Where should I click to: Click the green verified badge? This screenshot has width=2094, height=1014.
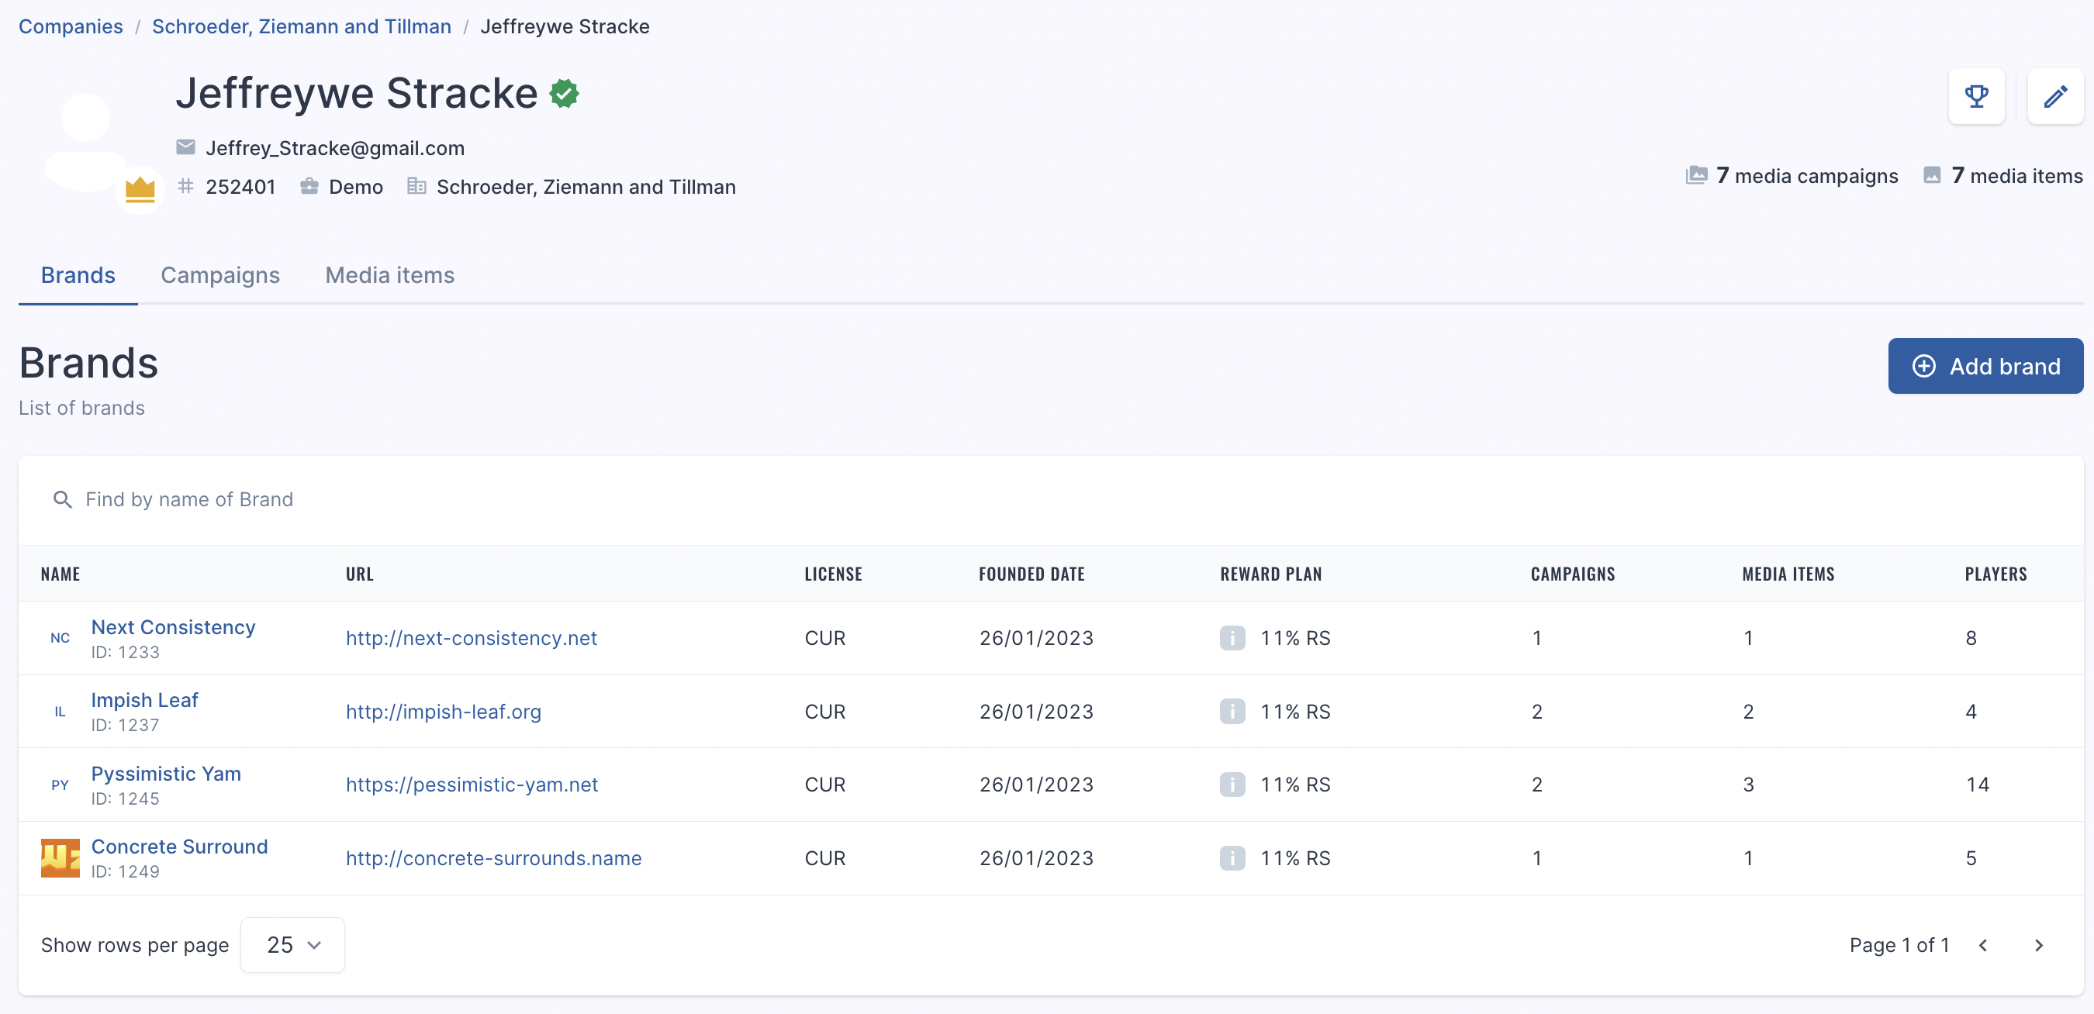pos(564,94)
